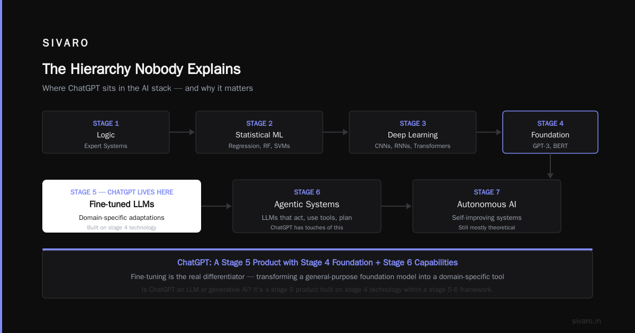635x333 pixels.
Task: Click downward arrow below Foundation box
Action: pos(550,166)
